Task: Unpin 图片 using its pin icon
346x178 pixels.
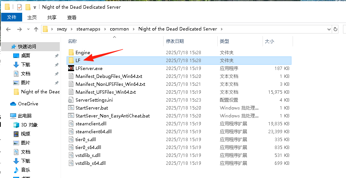Action: pos(56,83)
